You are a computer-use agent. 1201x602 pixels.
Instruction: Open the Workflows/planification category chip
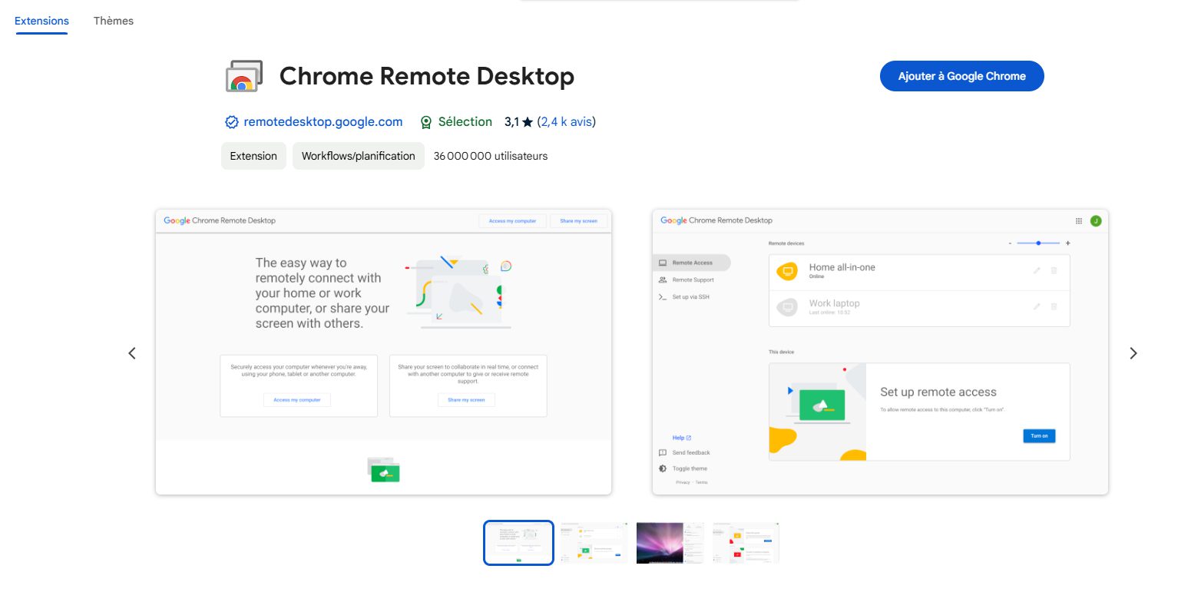click(358, 156)
